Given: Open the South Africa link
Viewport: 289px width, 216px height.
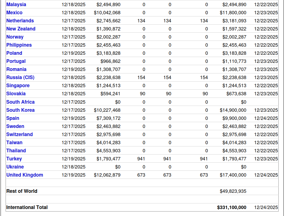Looking at the screenshot, I should click(20, 102).
